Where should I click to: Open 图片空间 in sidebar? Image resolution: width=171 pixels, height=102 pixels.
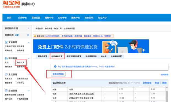point(9,99)
